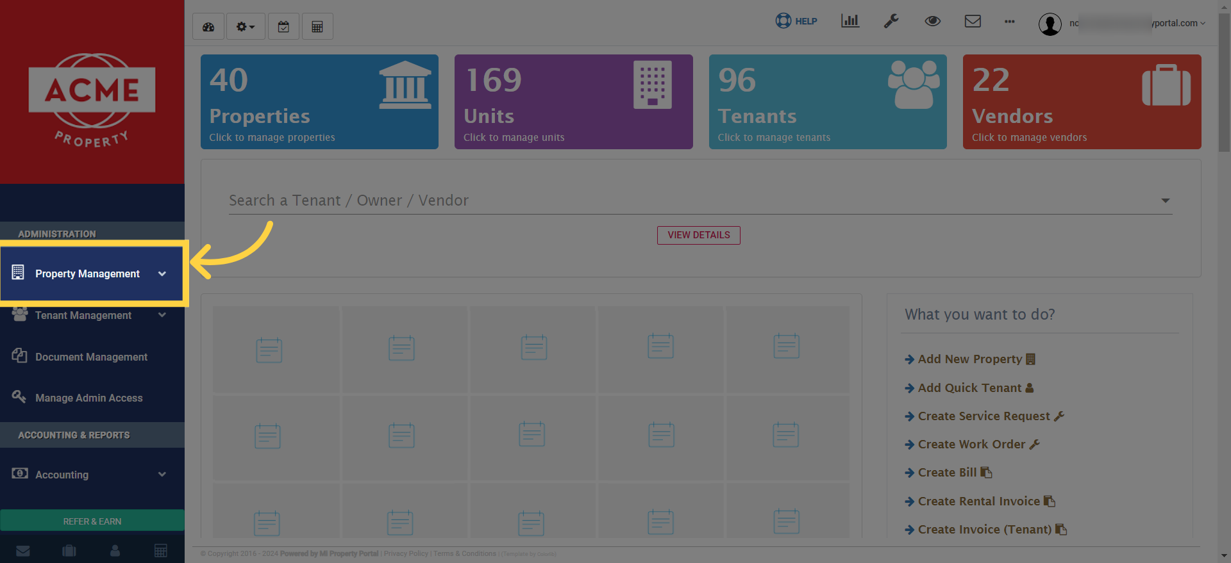Click the scrollbar down arrow
This screenshot has width=1231, height=563.
(x=1224, y=557)
